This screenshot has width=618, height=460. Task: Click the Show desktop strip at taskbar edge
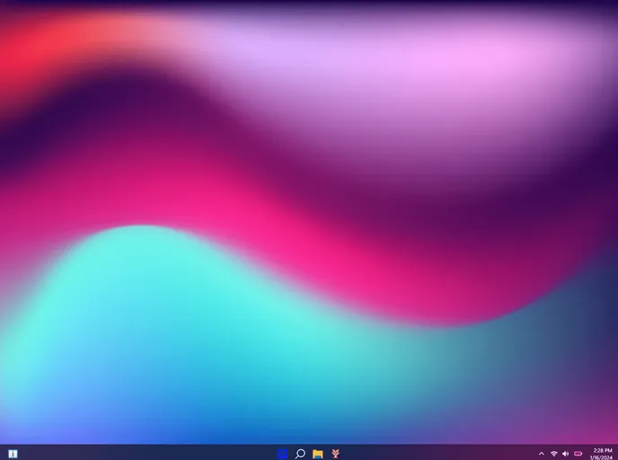(616, 454)
